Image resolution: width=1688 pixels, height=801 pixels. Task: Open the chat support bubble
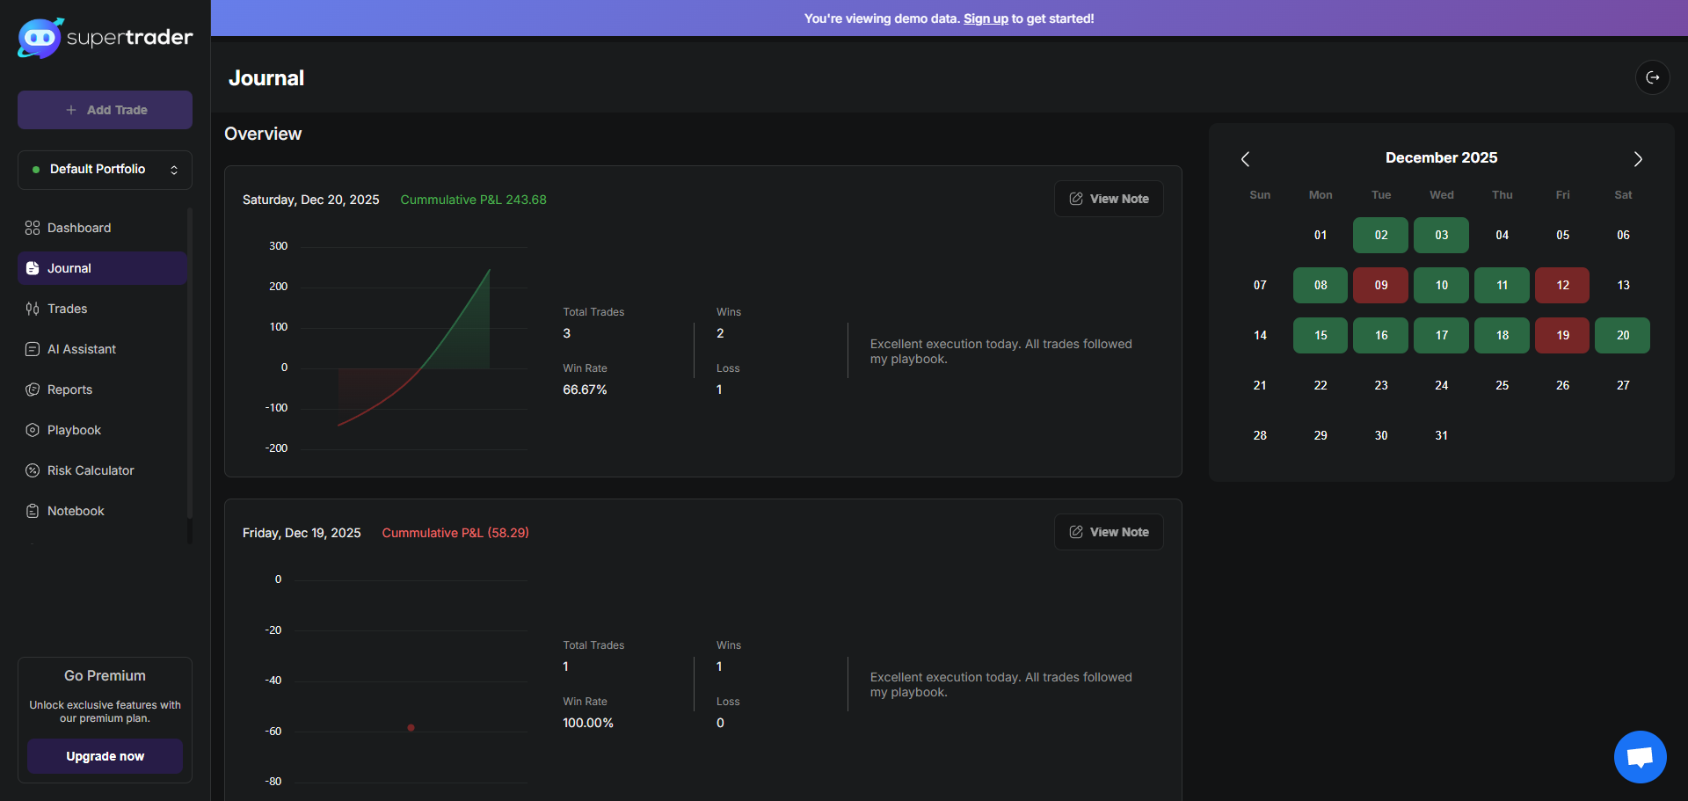(1640, 756)
